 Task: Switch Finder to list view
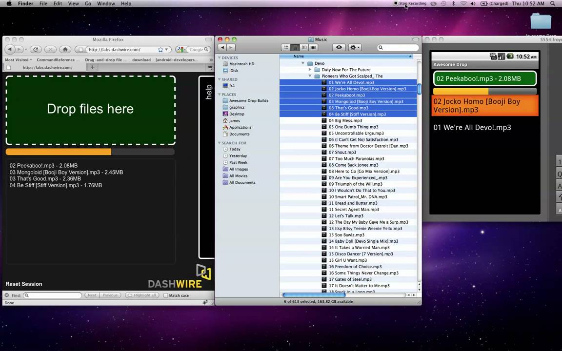coord(295,47)
